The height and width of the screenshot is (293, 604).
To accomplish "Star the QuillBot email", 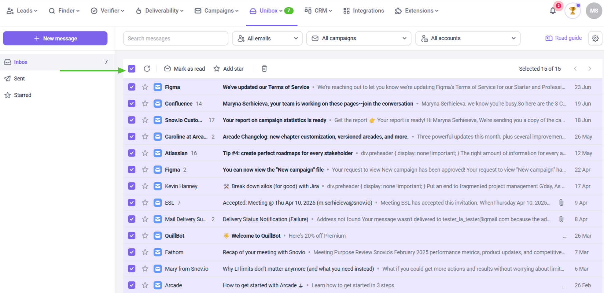I will pos(145,236).
